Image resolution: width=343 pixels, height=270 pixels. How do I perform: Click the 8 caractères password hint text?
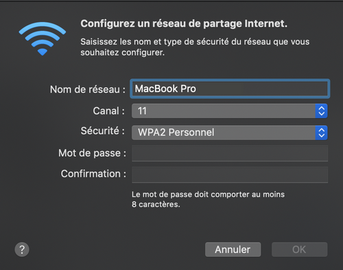click(x=208, y=199)
